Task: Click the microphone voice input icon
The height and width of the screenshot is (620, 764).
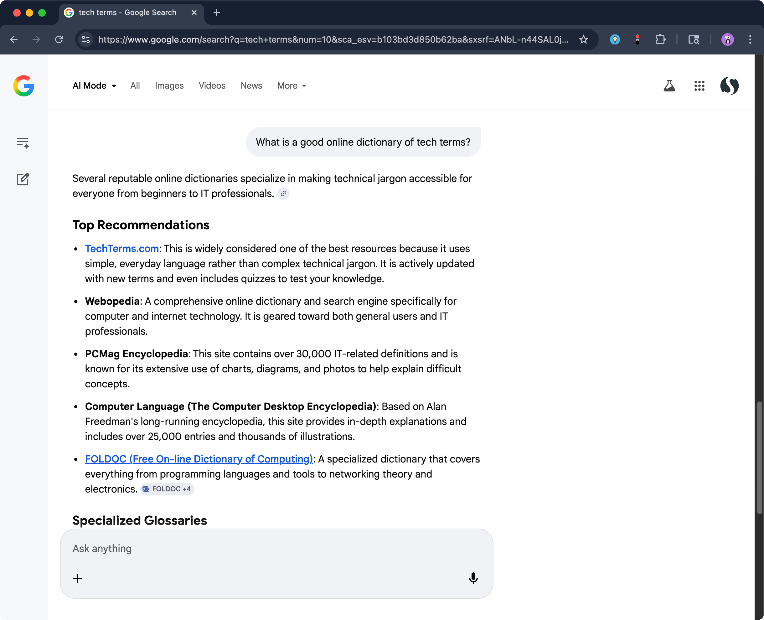Action: 473,578
